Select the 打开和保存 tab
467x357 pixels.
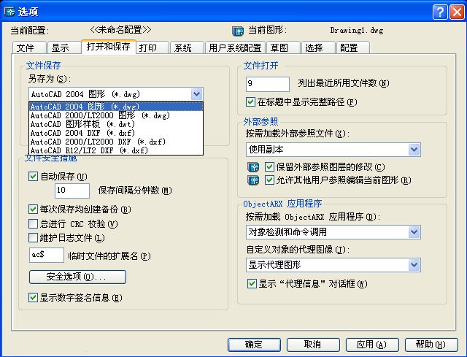(x=109, y=47)
